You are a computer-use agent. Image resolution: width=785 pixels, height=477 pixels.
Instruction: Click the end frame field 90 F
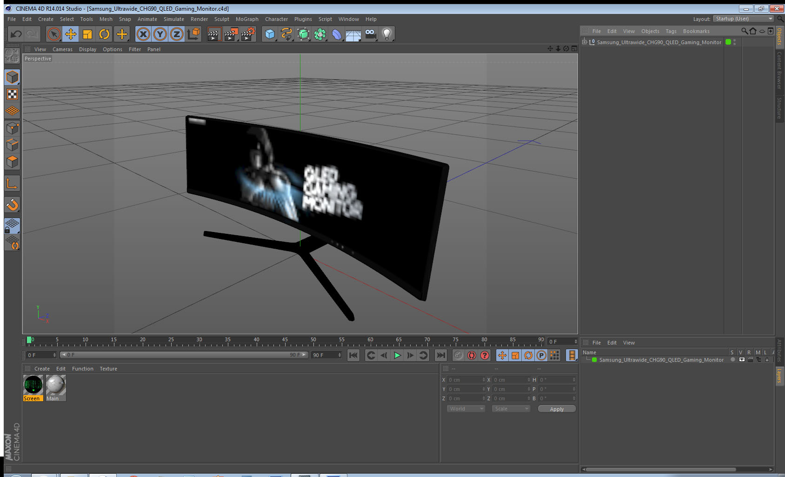point(326,355)
